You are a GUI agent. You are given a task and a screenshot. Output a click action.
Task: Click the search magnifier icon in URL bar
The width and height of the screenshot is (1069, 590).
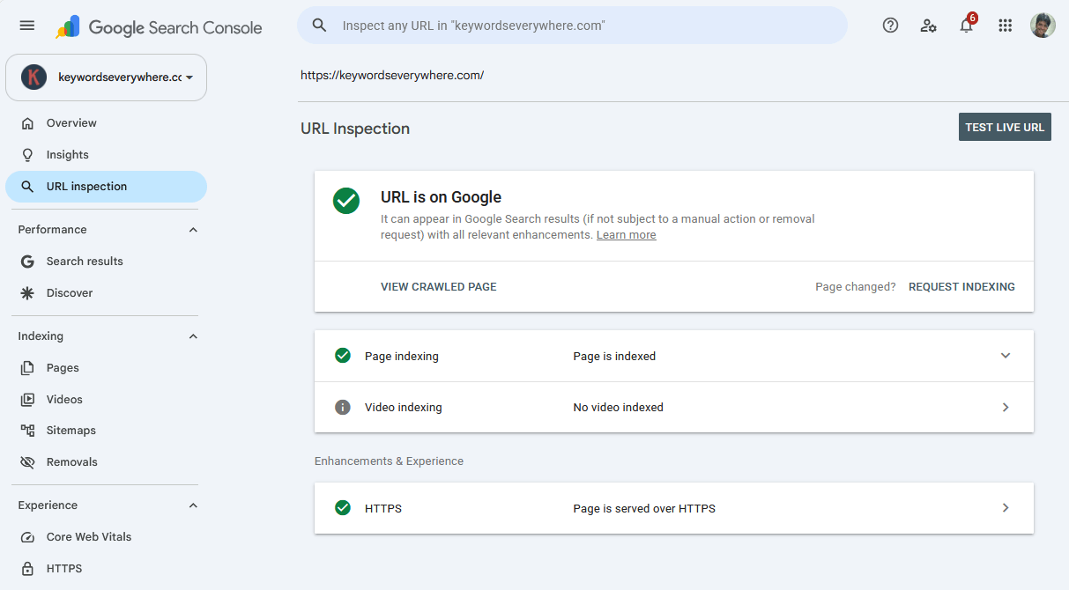coord(320,26)
